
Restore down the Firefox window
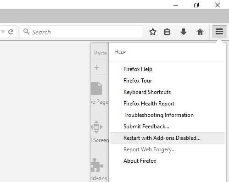(196, 5)
